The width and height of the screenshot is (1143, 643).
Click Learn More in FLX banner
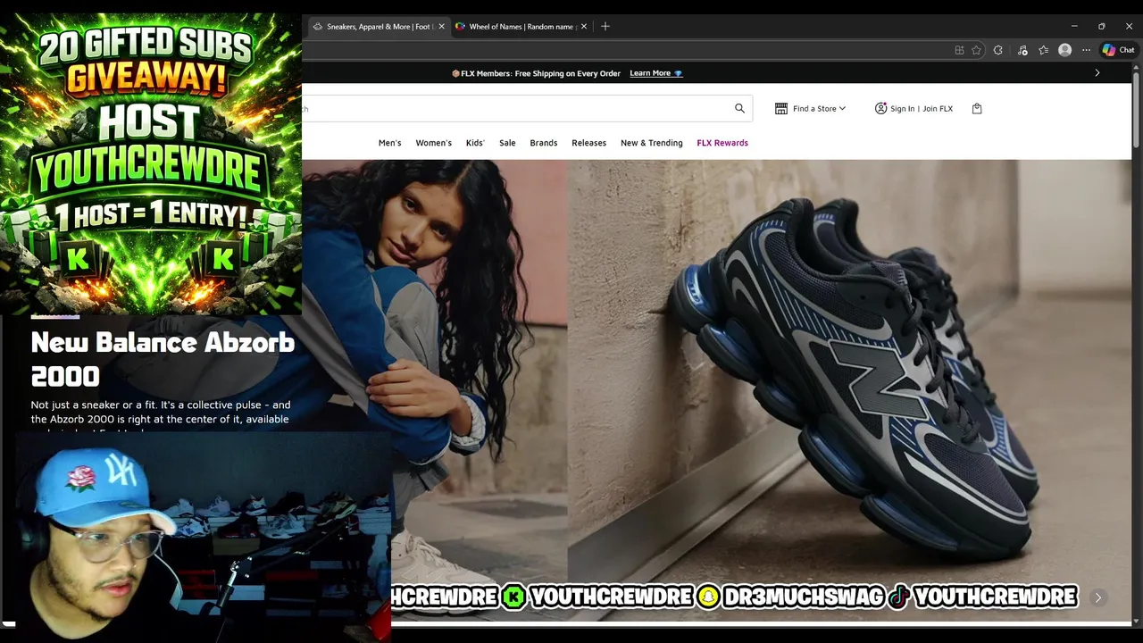coord(656,73)
